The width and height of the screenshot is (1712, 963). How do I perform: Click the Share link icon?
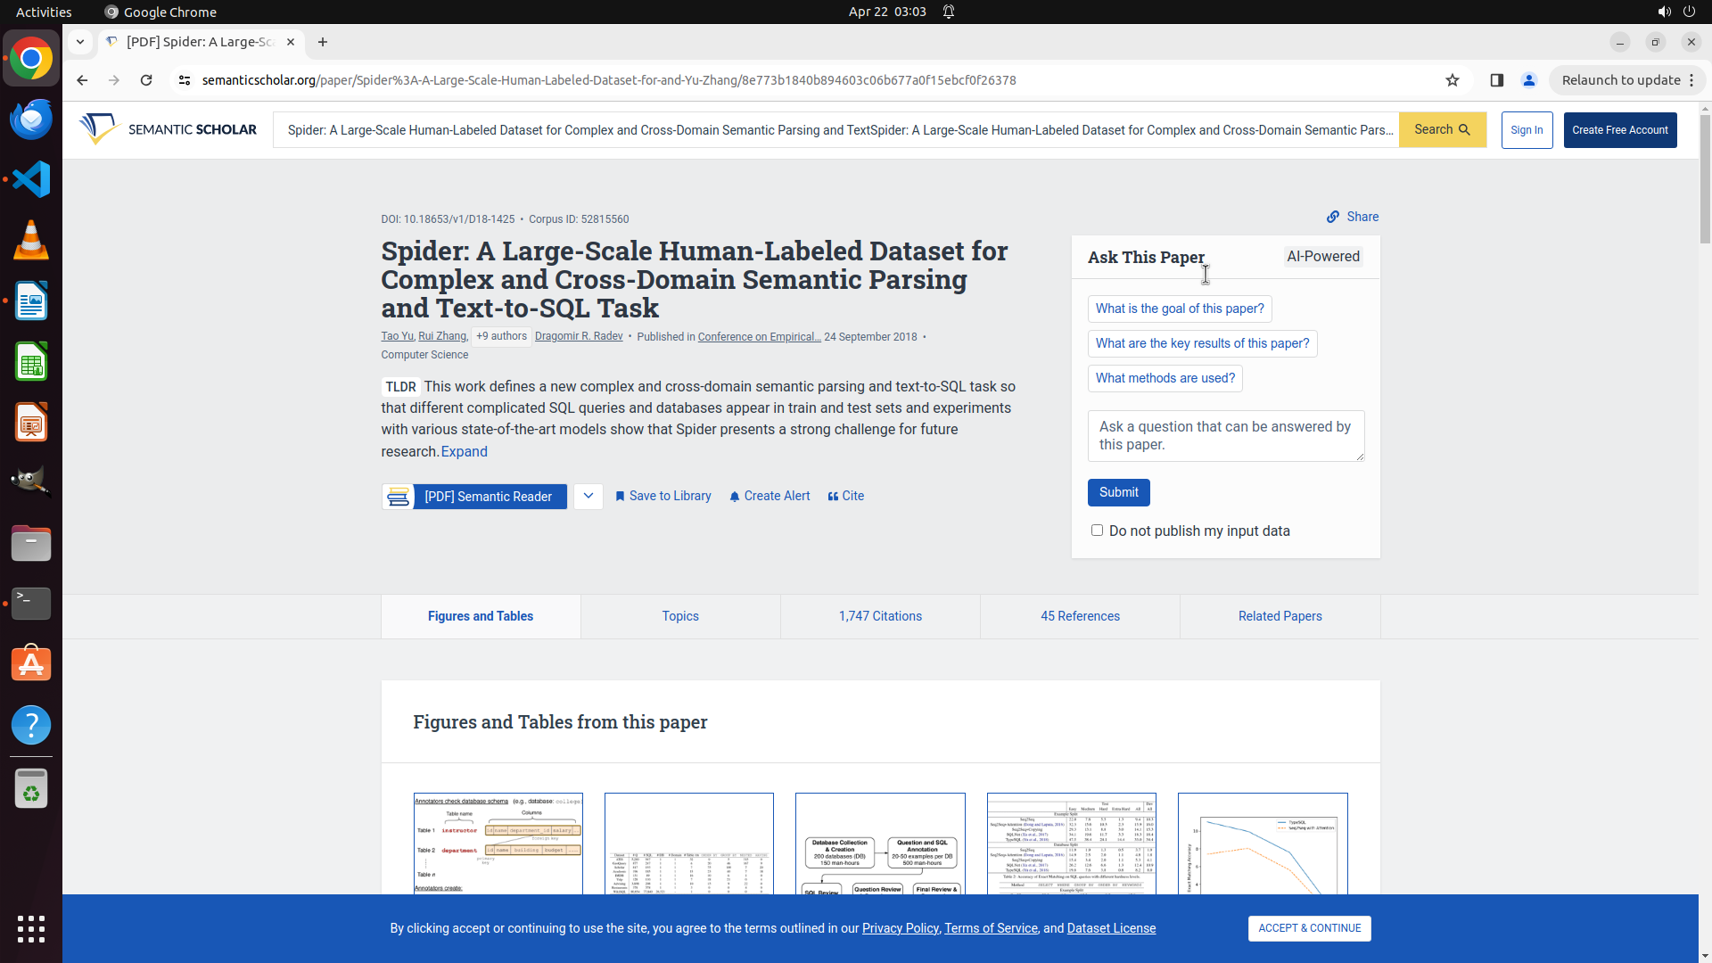click(x=1333, y=217)
